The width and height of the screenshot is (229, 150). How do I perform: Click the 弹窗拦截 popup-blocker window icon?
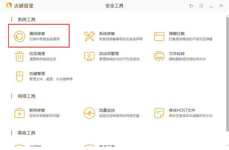click(x=159, y=36)
